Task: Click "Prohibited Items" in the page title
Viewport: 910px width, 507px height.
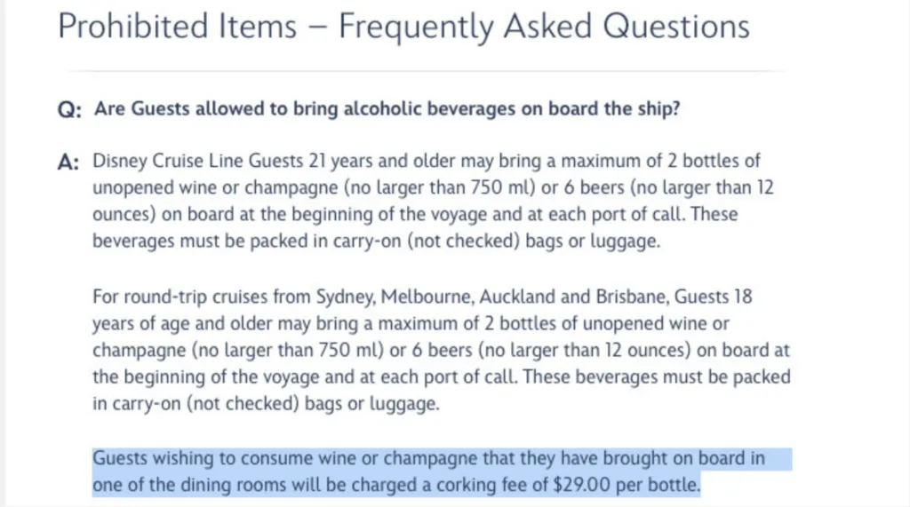Action: pyautogui.click(x=178, y=28)
